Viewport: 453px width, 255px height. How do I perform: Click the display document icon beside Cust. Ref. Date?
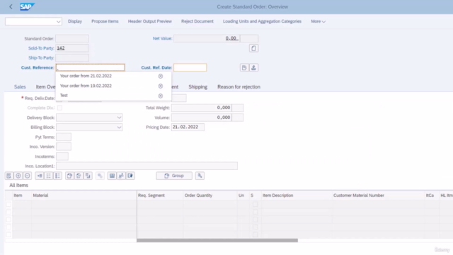click(244, 68)
